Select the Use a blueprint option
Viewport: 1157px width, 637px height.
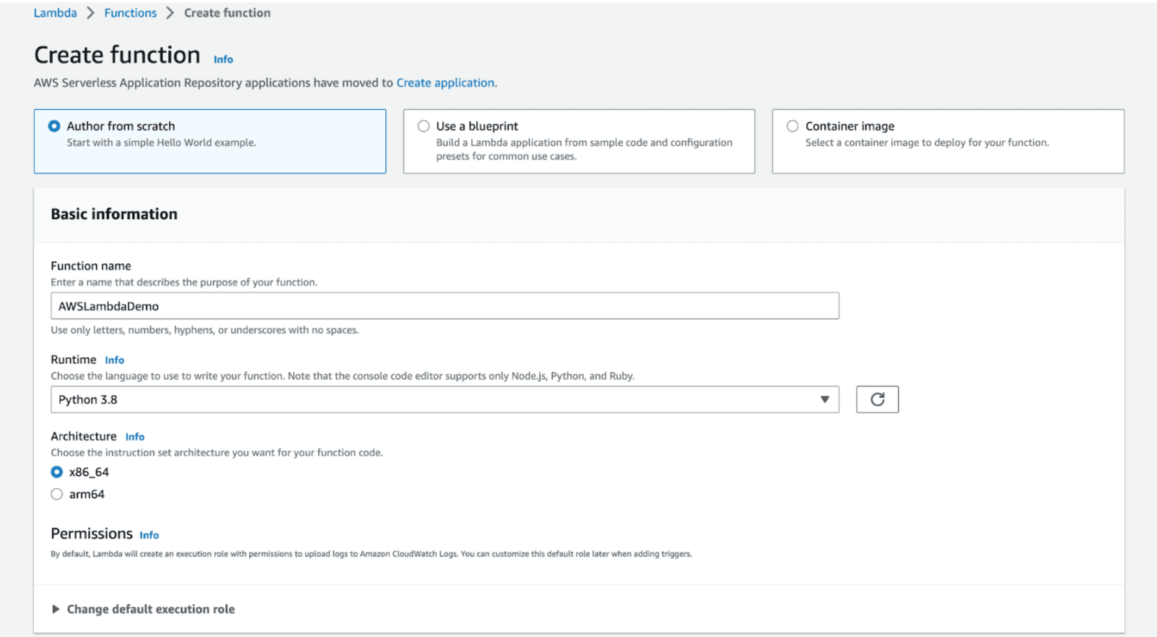point(424,126)
